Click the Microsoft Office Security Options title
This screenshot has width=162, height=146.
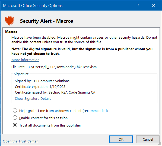click(x=33, y=6)
